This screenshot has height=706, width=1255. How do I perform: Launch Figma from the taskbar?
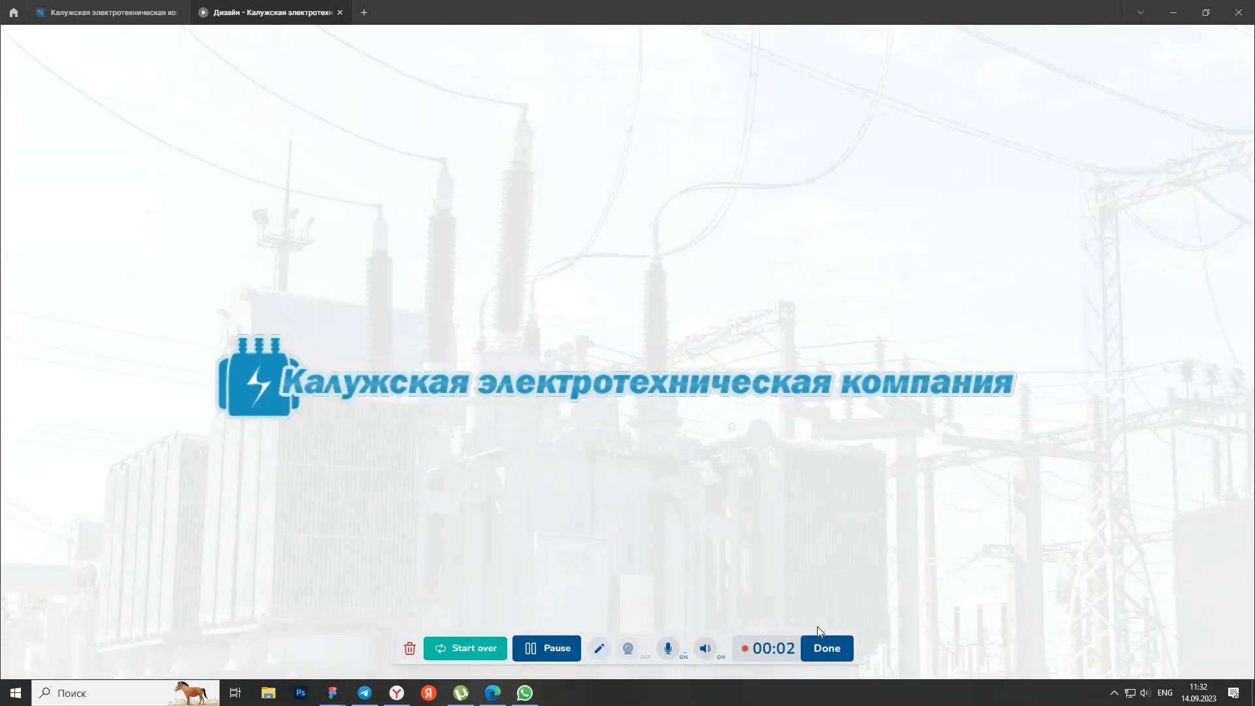[333, 692]
